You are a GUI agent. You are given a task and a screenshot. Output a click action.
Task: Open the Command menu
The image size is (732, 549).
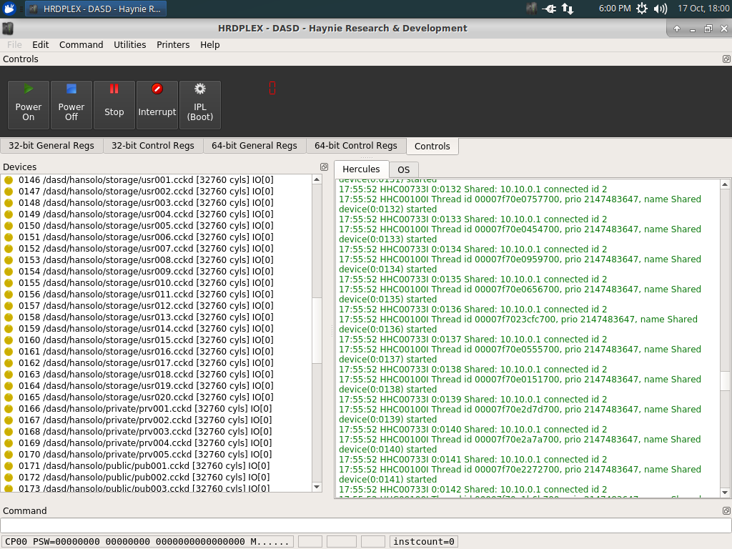(x=81, y=45)
